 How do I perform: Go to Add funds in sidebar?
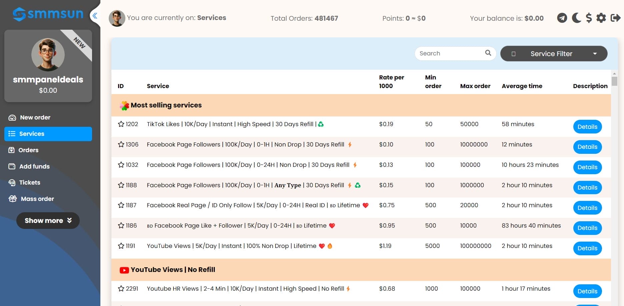[x=34, y=167]
